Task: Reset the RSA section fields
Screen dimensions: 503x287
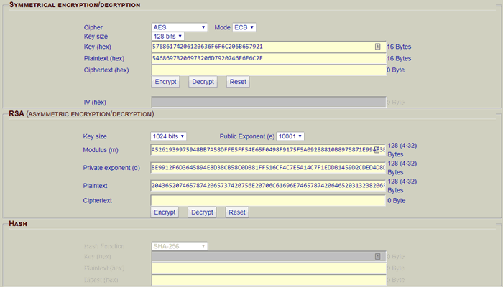Action: (237, 212)
